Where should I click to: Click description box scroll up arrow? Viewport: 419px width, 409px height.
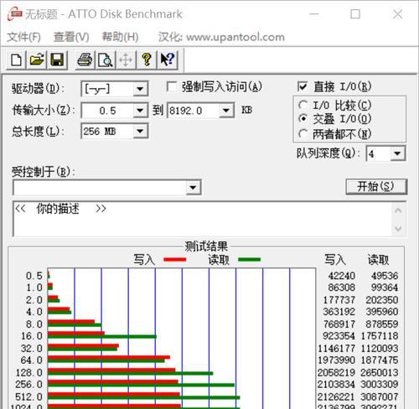398,210
